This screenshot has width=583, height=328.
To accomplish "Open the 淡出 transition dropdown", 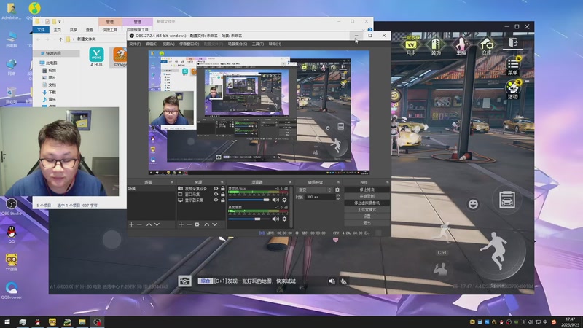I will [315, 190].
